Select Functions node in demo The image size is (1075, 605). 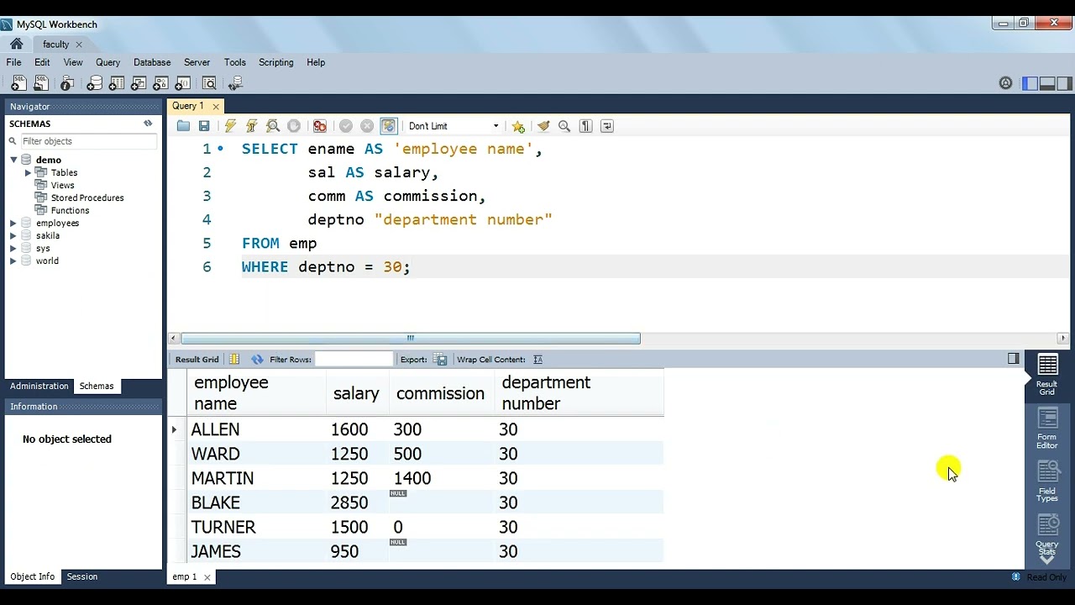pyautogui.click(x=70, y=210)
